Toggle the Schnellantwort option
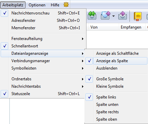The width and height of the screenshot is (148, 124). 43,46
